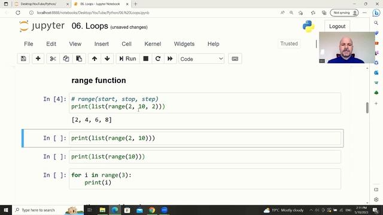Copy selected cells icon
The height and width of the screenshot is (215, 383).
(x=66, y=59)
